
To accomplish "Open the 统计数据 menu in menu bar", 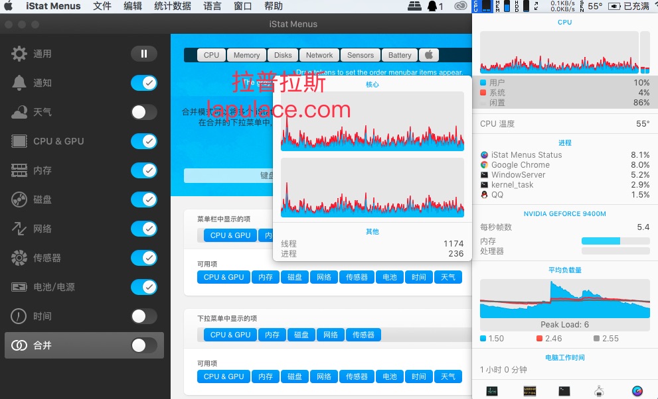I will pyautogui.click(x=173, y=6).
